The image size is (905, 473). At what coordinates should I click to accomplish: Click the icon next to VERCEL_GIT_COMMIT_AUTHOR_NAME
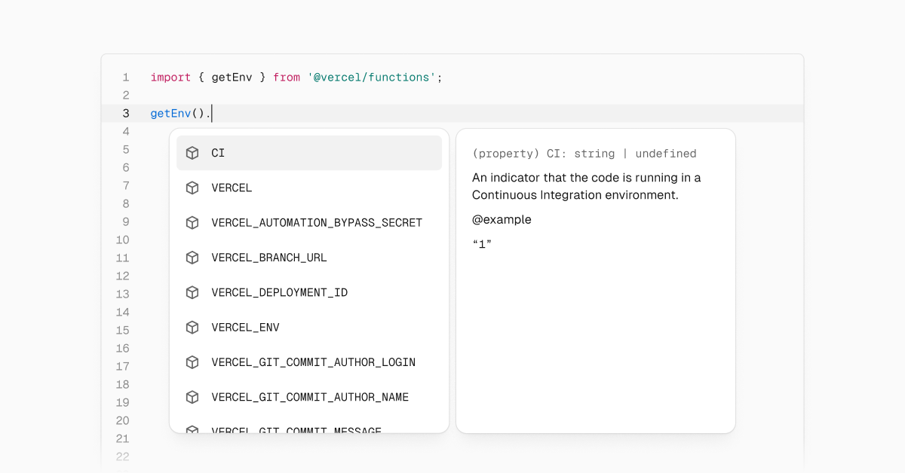pyautogui.click(x=192, y=397)
